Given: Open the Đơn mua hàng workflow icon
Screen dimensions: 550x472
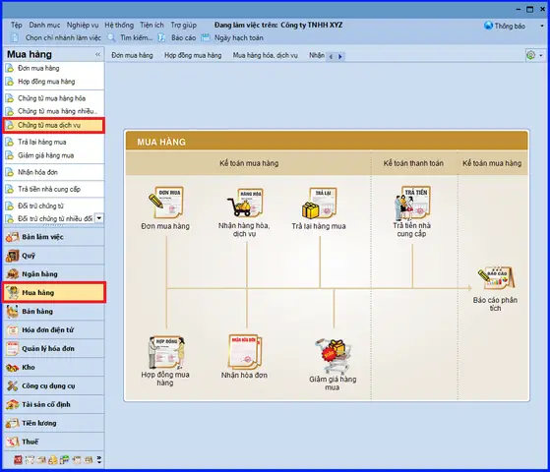Looking at the screenshot, I should 166,202.
